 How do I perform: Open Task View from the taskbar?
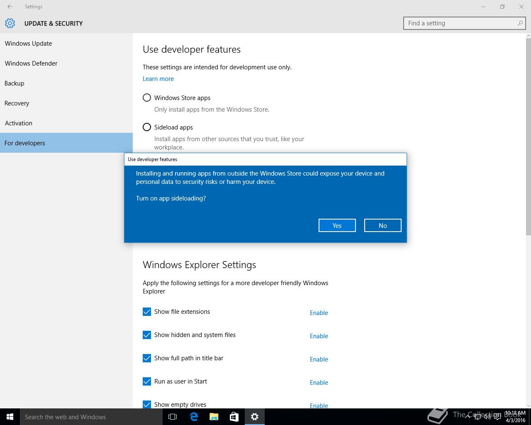click(x=173, y=417)
